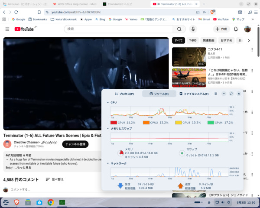Click the 作成 create button
260x208 pixels.
221,29
